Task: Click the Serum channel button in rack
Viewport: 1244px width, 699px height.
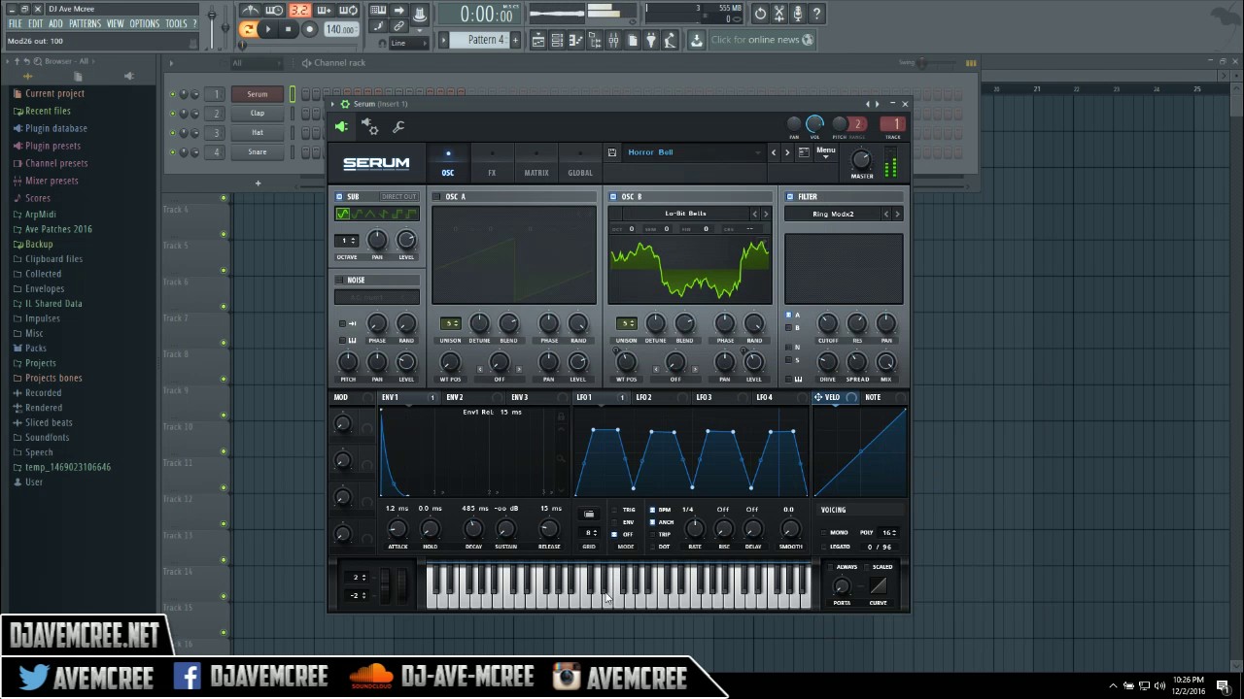Action: (258, 94)
